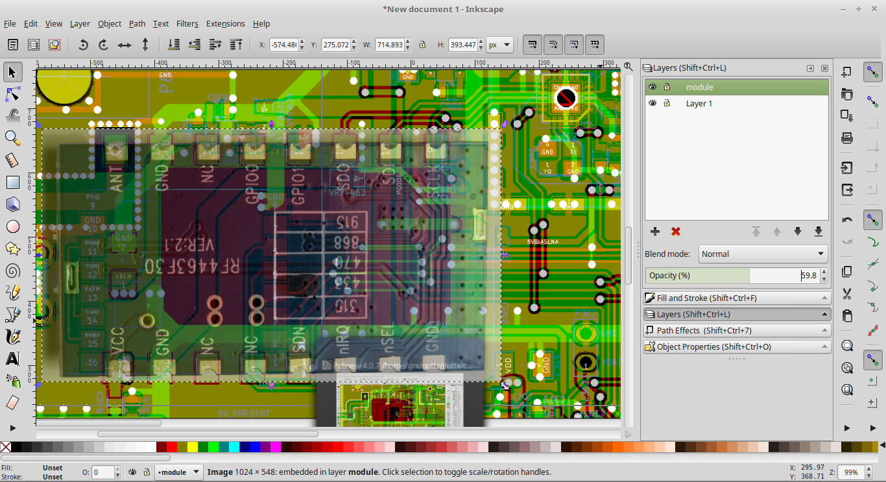Select the Tweak tool
886x482 pixels.
12,116
